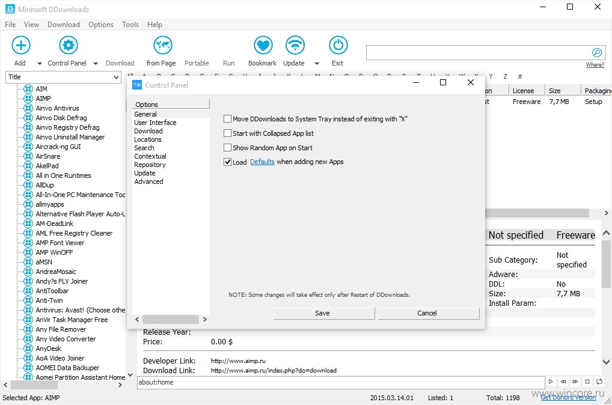Click the Add plus icon in toolbar
The width and height of the screenshot is (612, 405).
pyautogui.click(x=20, y=45)
